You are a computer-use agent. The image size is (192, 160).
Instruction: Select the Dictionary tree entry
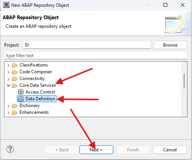click(x=30, y=106)
